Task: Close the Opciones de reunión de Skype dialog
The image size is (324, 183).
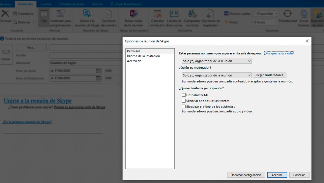Action: [x=307, y=41]
